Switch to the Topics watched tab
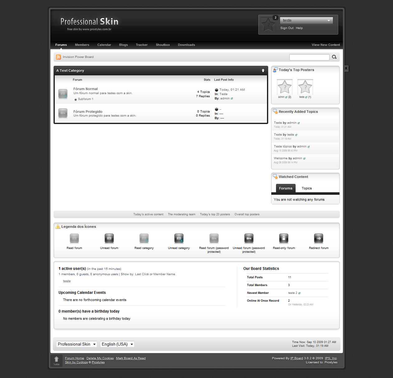The image size is (393, 378). tap(306, 188)
